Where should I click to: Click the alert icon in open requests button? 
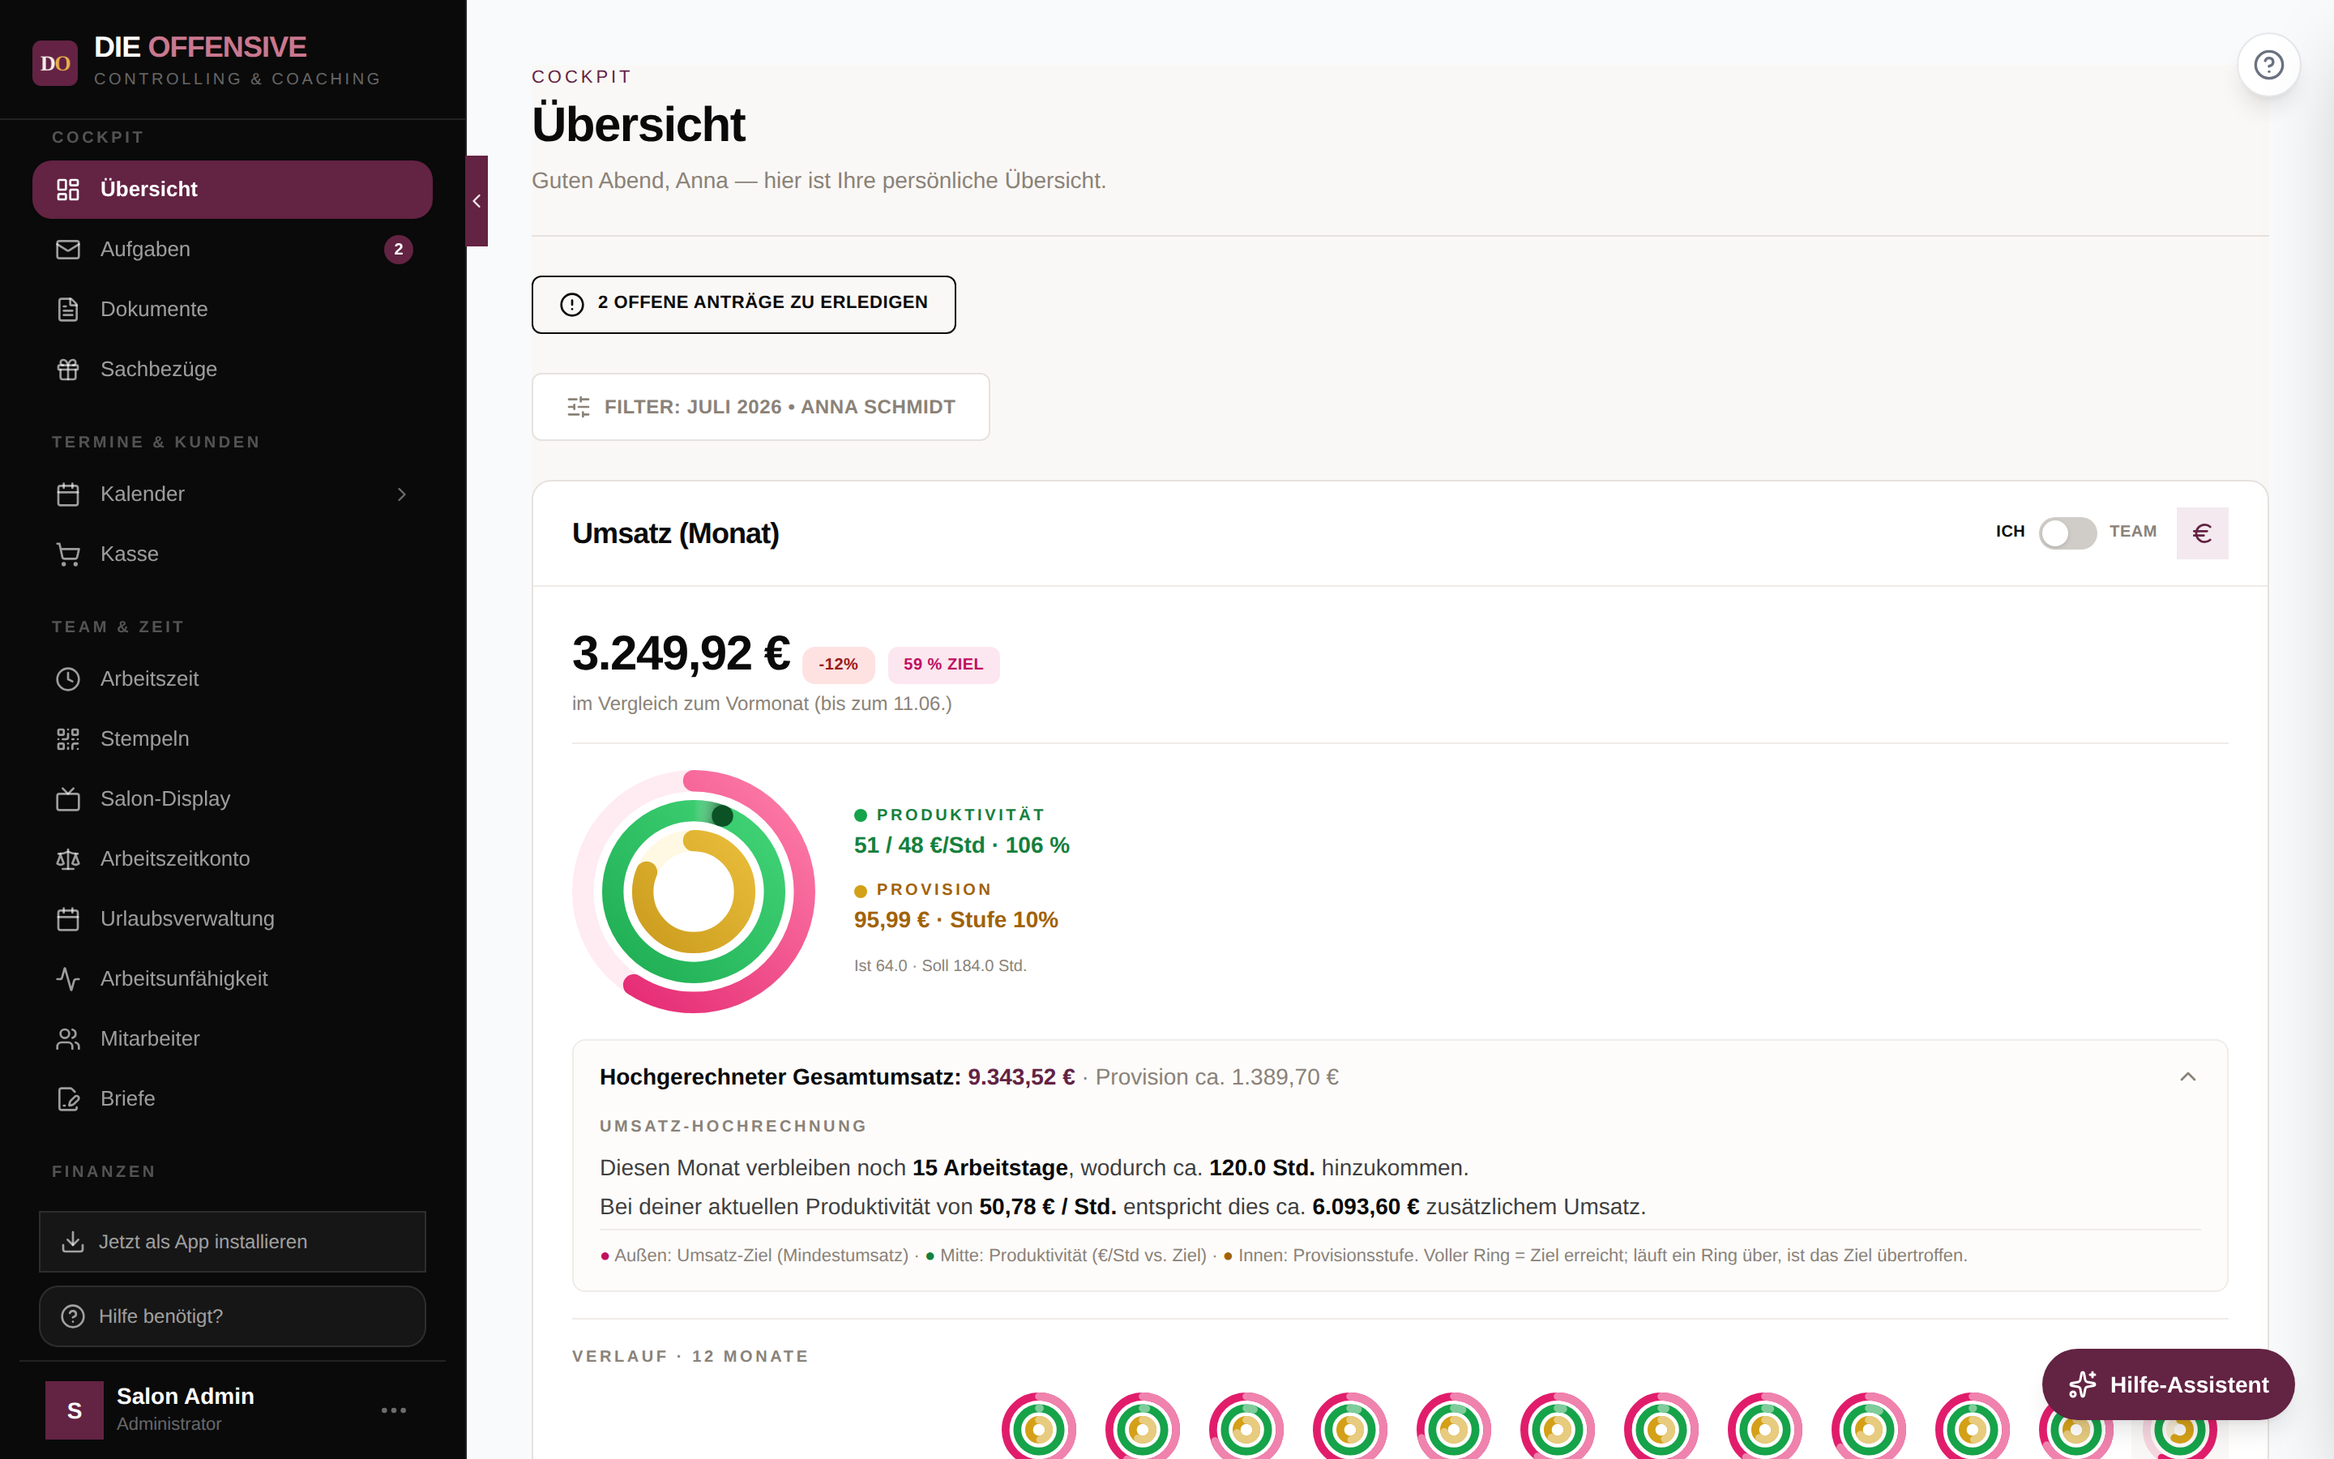click(572, 304)
